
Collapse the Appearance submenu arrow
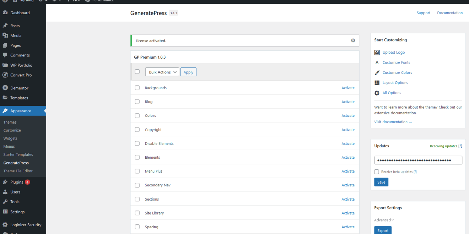[x=45, y=111]
